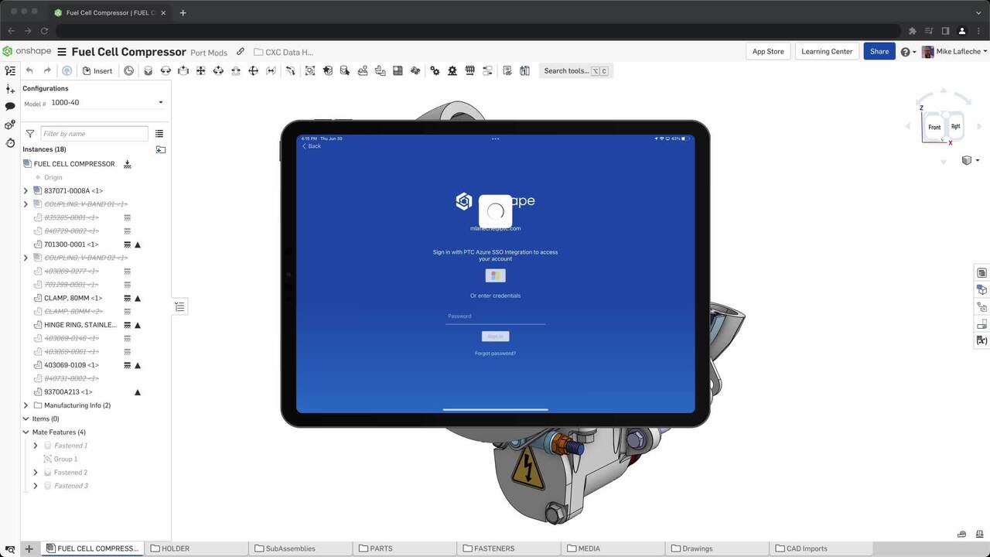Open the onshape main hamburger menu
990x557 pixels.
(x=62, y=52)
